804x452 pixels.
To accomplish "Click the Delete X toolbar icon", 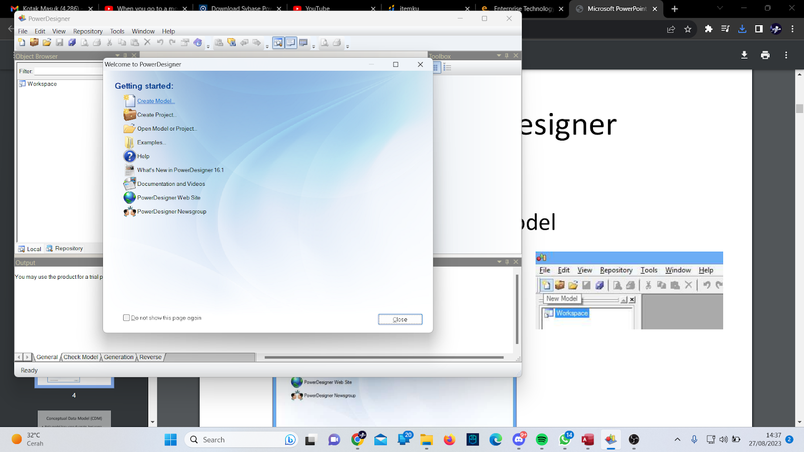I will pos(147,43).
